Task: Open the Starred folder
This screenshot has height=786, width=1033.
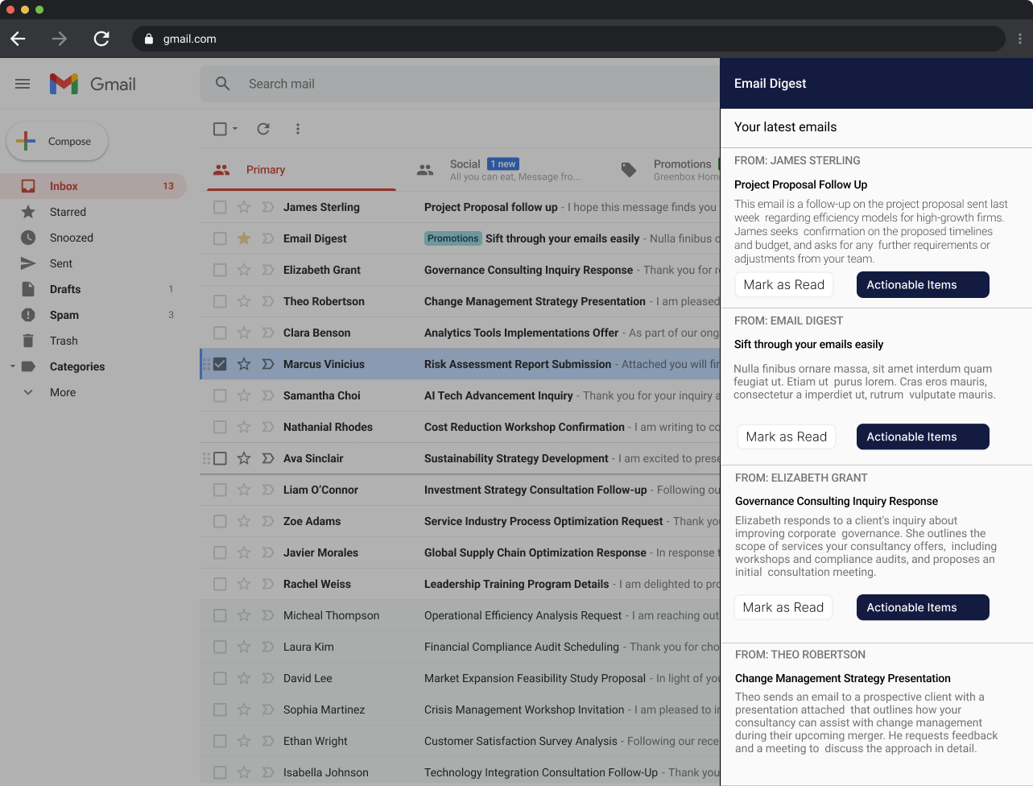Action: pos(93,212)
